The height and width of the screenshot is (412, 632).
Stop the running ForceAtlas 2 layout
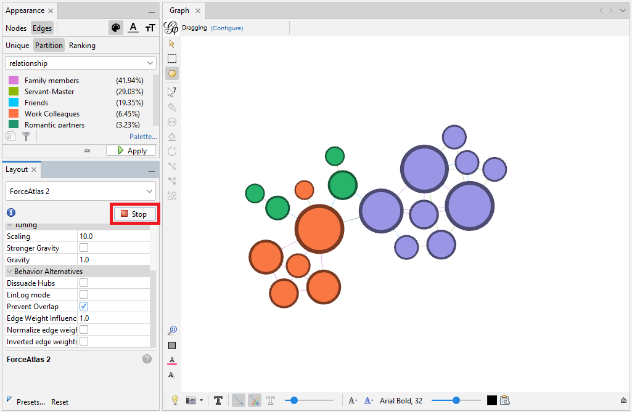(134, 214)
